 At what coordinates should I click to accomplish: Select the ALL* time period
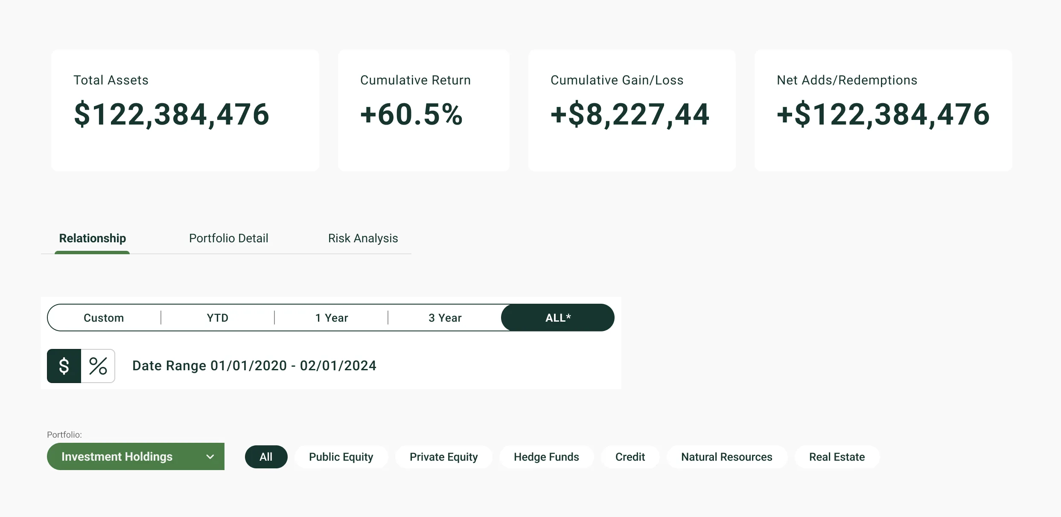click(x=558, y=318)
